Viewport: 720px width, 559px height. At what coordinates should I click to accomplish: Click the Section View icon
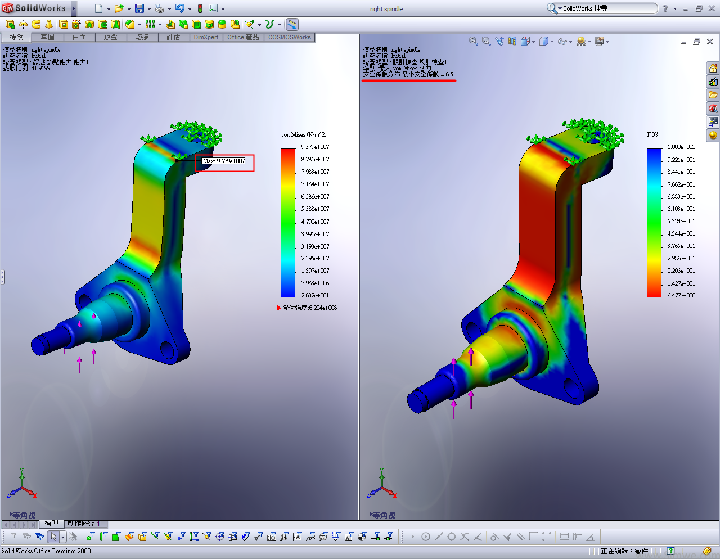coord(512,41)
